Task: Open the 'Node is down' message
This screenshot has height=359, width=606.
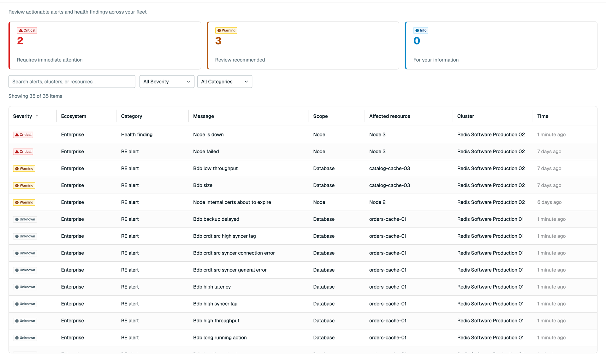Action: coord(208,135)
